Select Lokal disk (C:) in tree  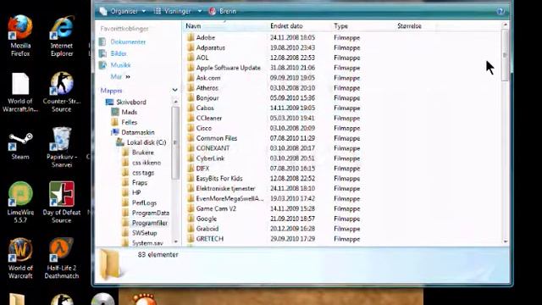coord(147,142)
